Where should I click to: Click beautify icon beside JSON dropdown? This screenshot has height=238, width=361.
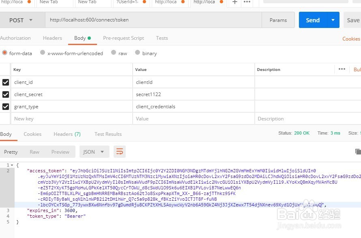(x=119, y=151)
